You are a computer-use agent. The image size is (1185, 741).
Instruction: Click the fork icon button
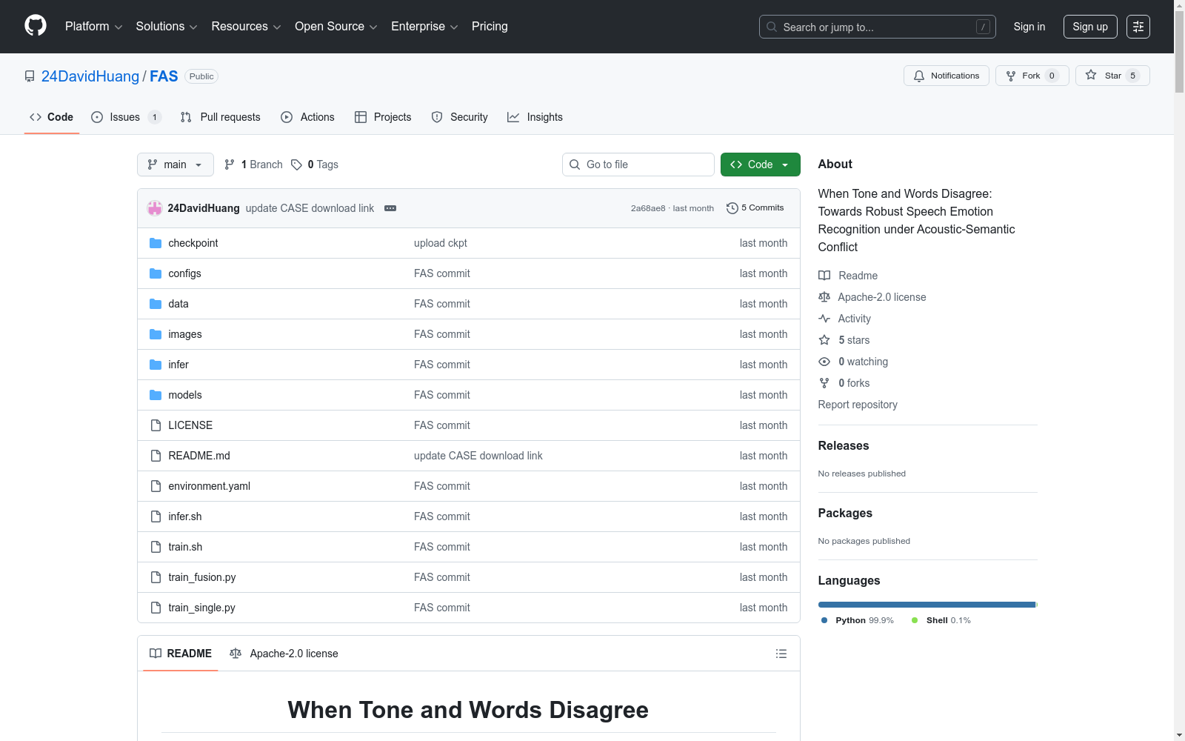point(1011,76)
